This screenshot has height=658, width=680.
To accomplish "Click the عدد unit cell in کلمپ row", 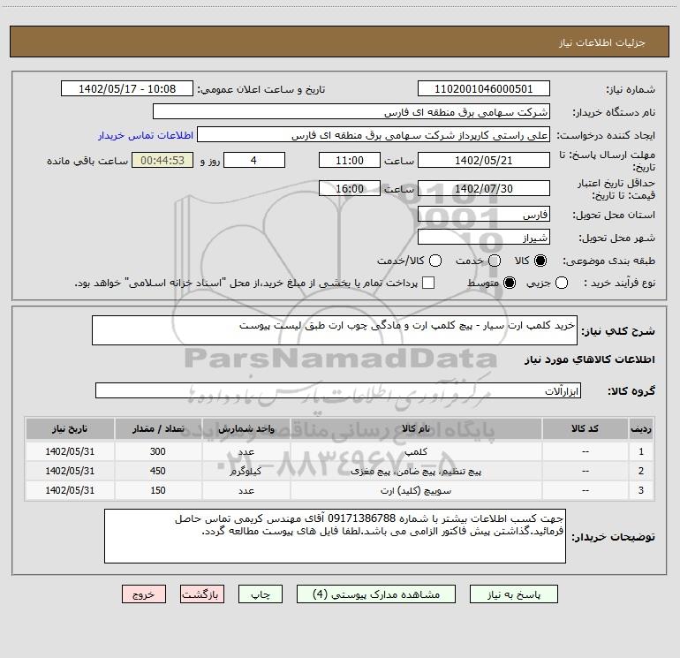I will coord(246,451).
